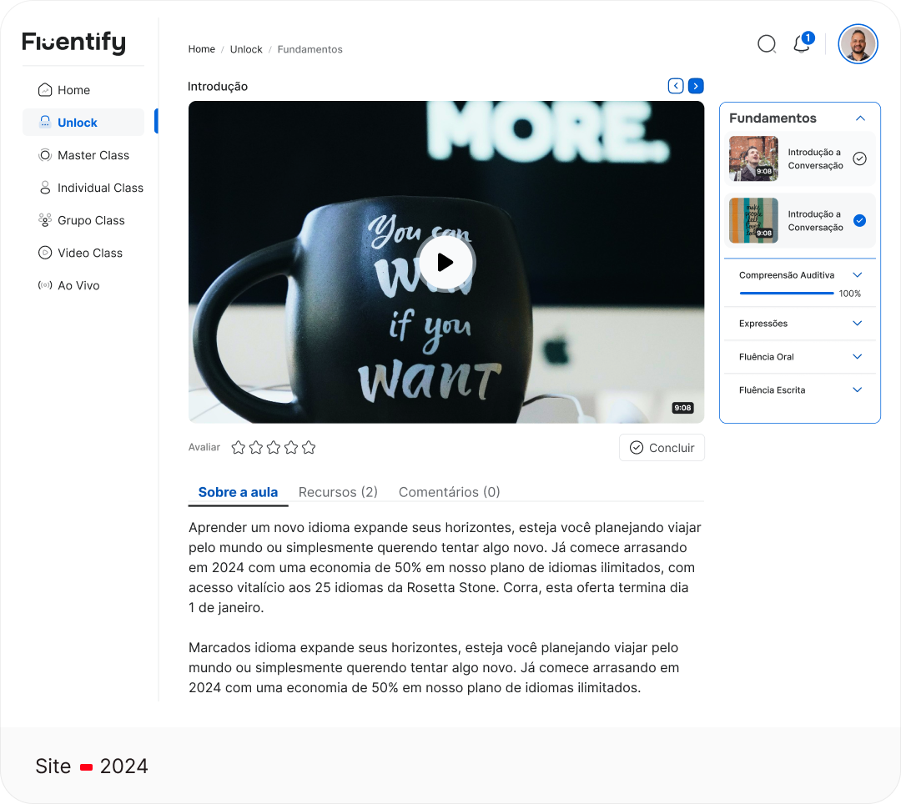
Task: Open Video Class from sidebar
Action: coord(89,253)
